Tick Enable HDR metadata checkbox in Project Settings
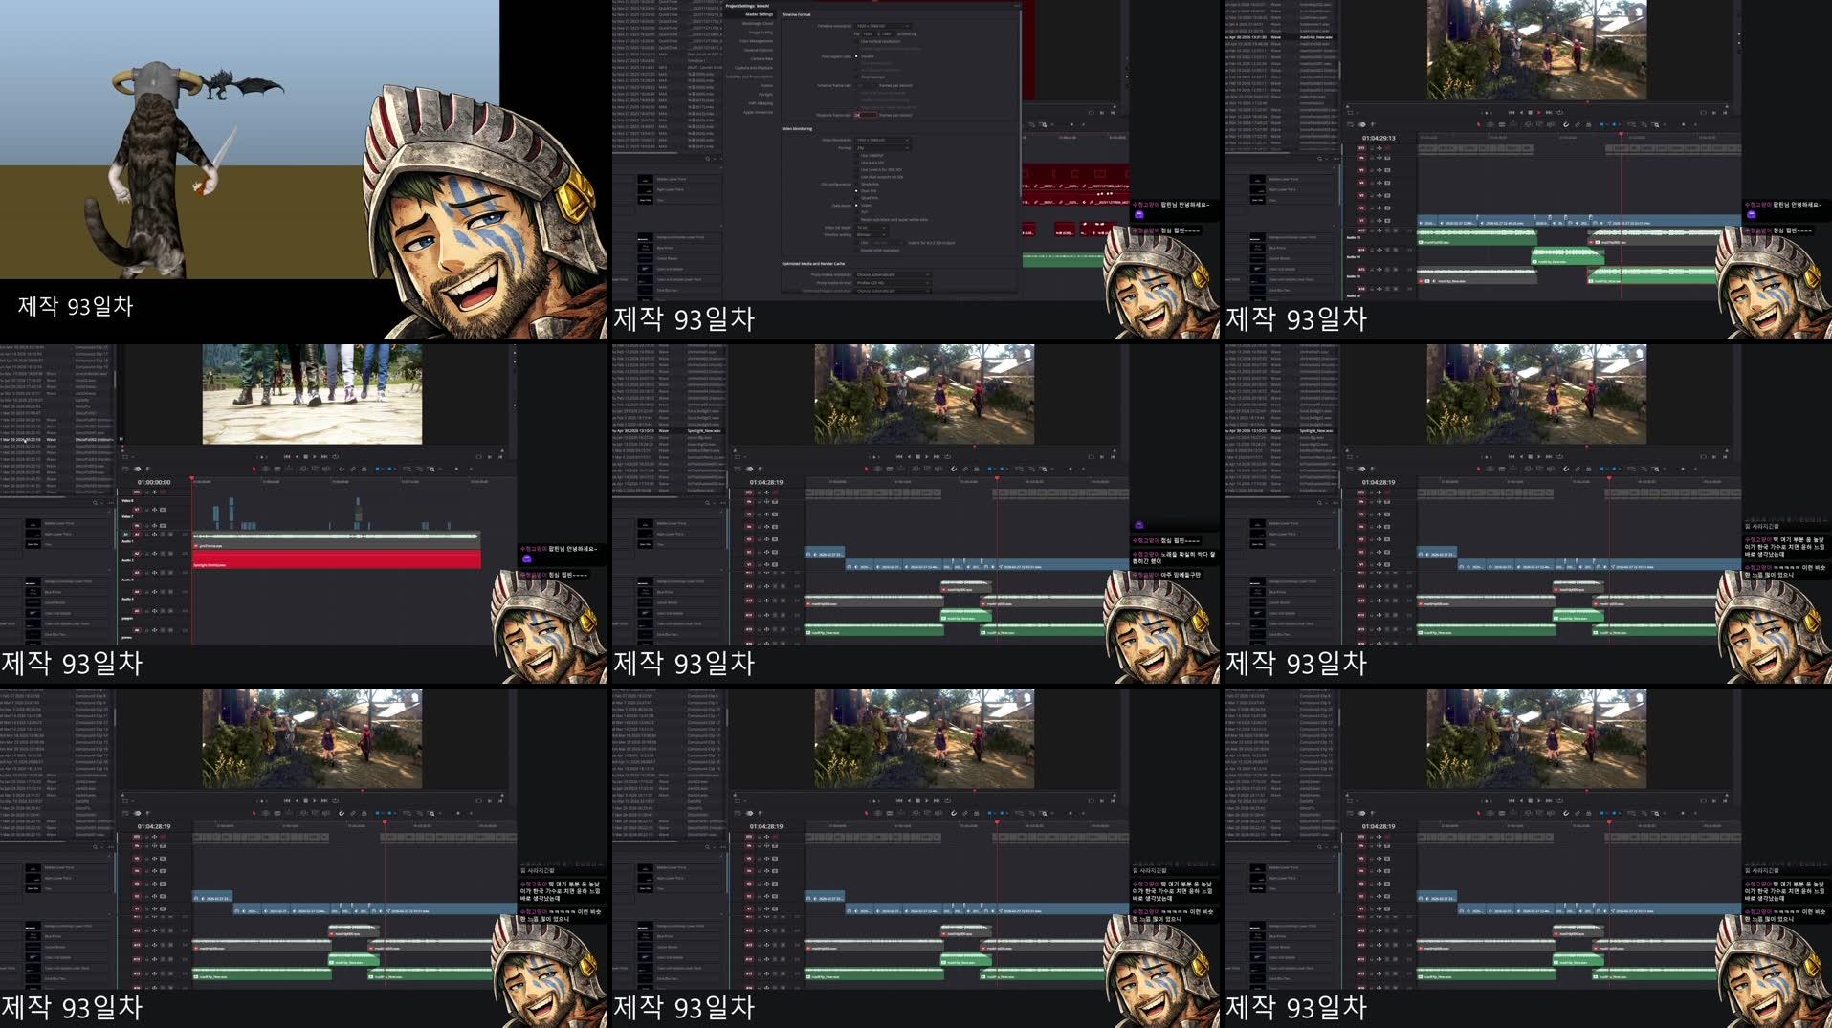Image resolution: width=1832 pixels, height=1028 pixels. click(x=857, y=251)
